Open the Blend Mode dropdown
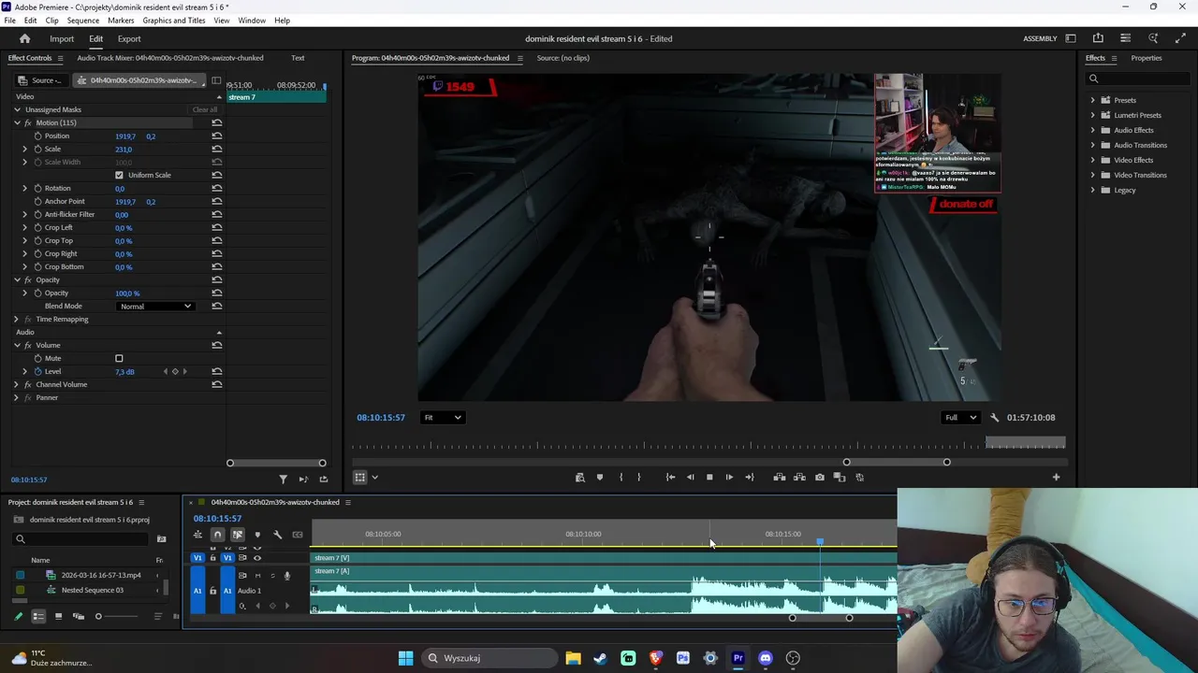 (x=155, y=307)
